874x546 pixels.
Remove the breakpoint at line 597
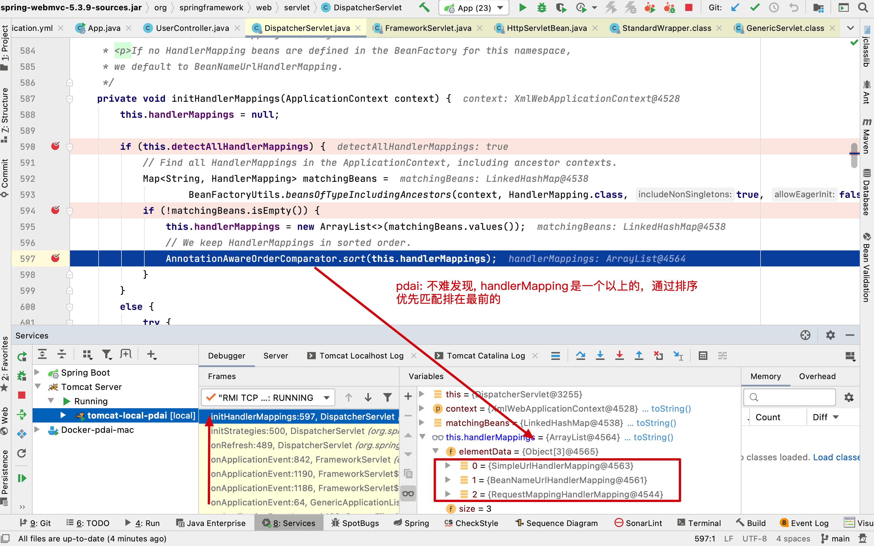pos(55,258)
